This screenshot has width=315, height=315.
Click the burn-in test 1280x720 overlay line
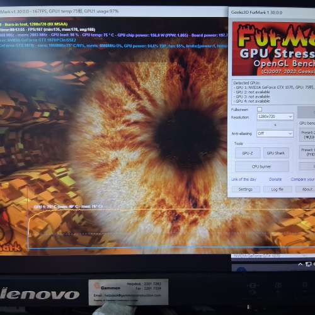tap(34, 25)
